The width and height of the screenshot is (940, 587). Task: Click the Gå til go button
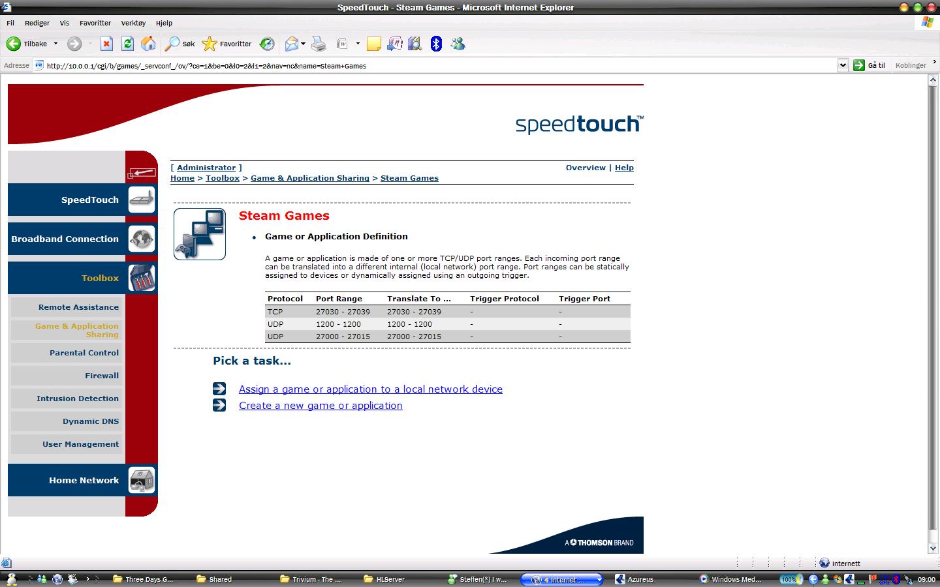click(x=869, y=65)
